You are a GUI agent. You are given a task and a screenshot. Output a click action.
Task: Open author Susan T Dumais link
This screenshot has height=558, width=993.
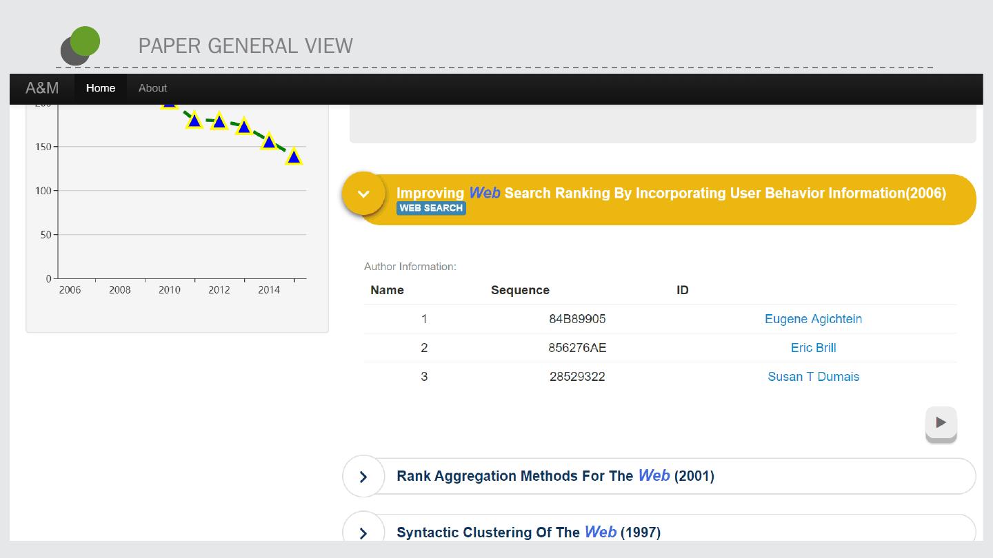pos(813,377)
